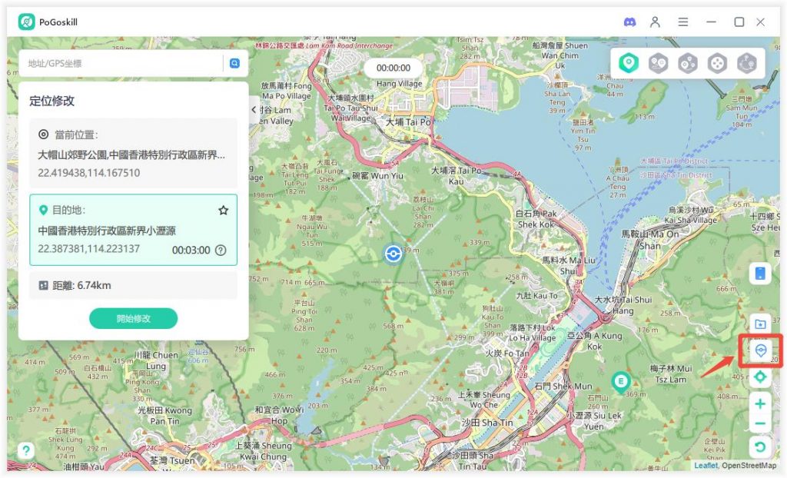Favorite the destination with the star
This screenshot has width=787, height=478.
point(224,210)
